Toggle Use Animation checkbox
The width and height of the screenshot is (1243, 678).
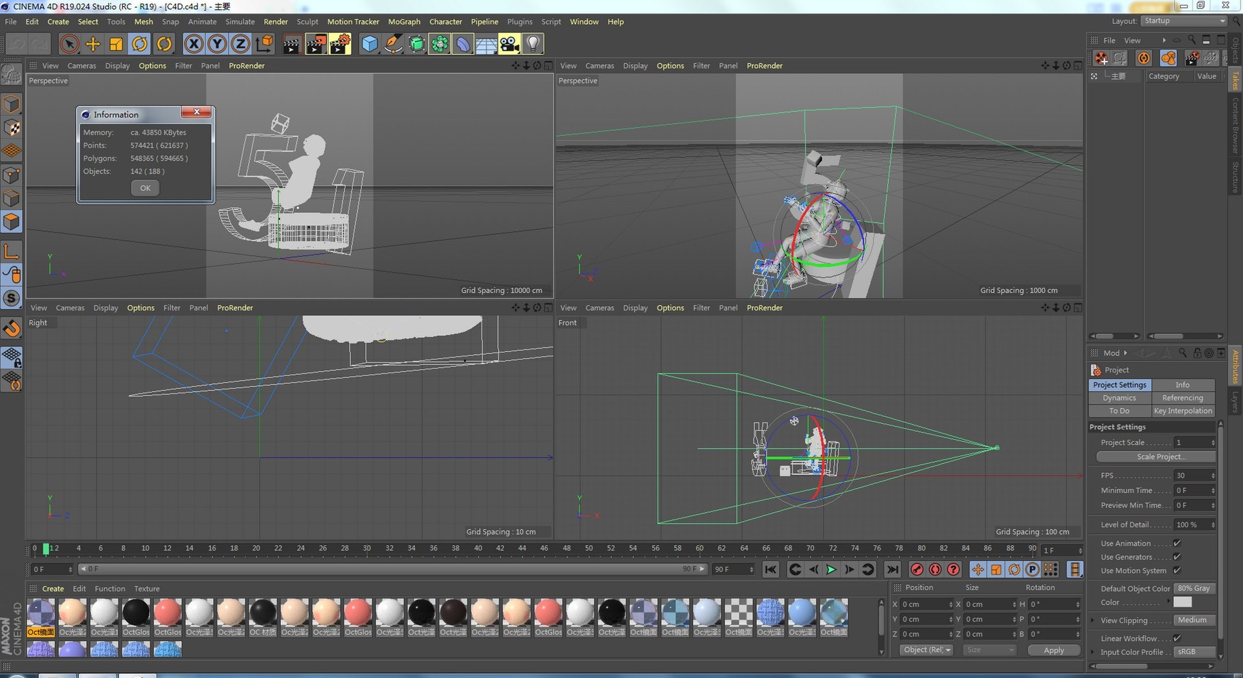[1177, 543]
